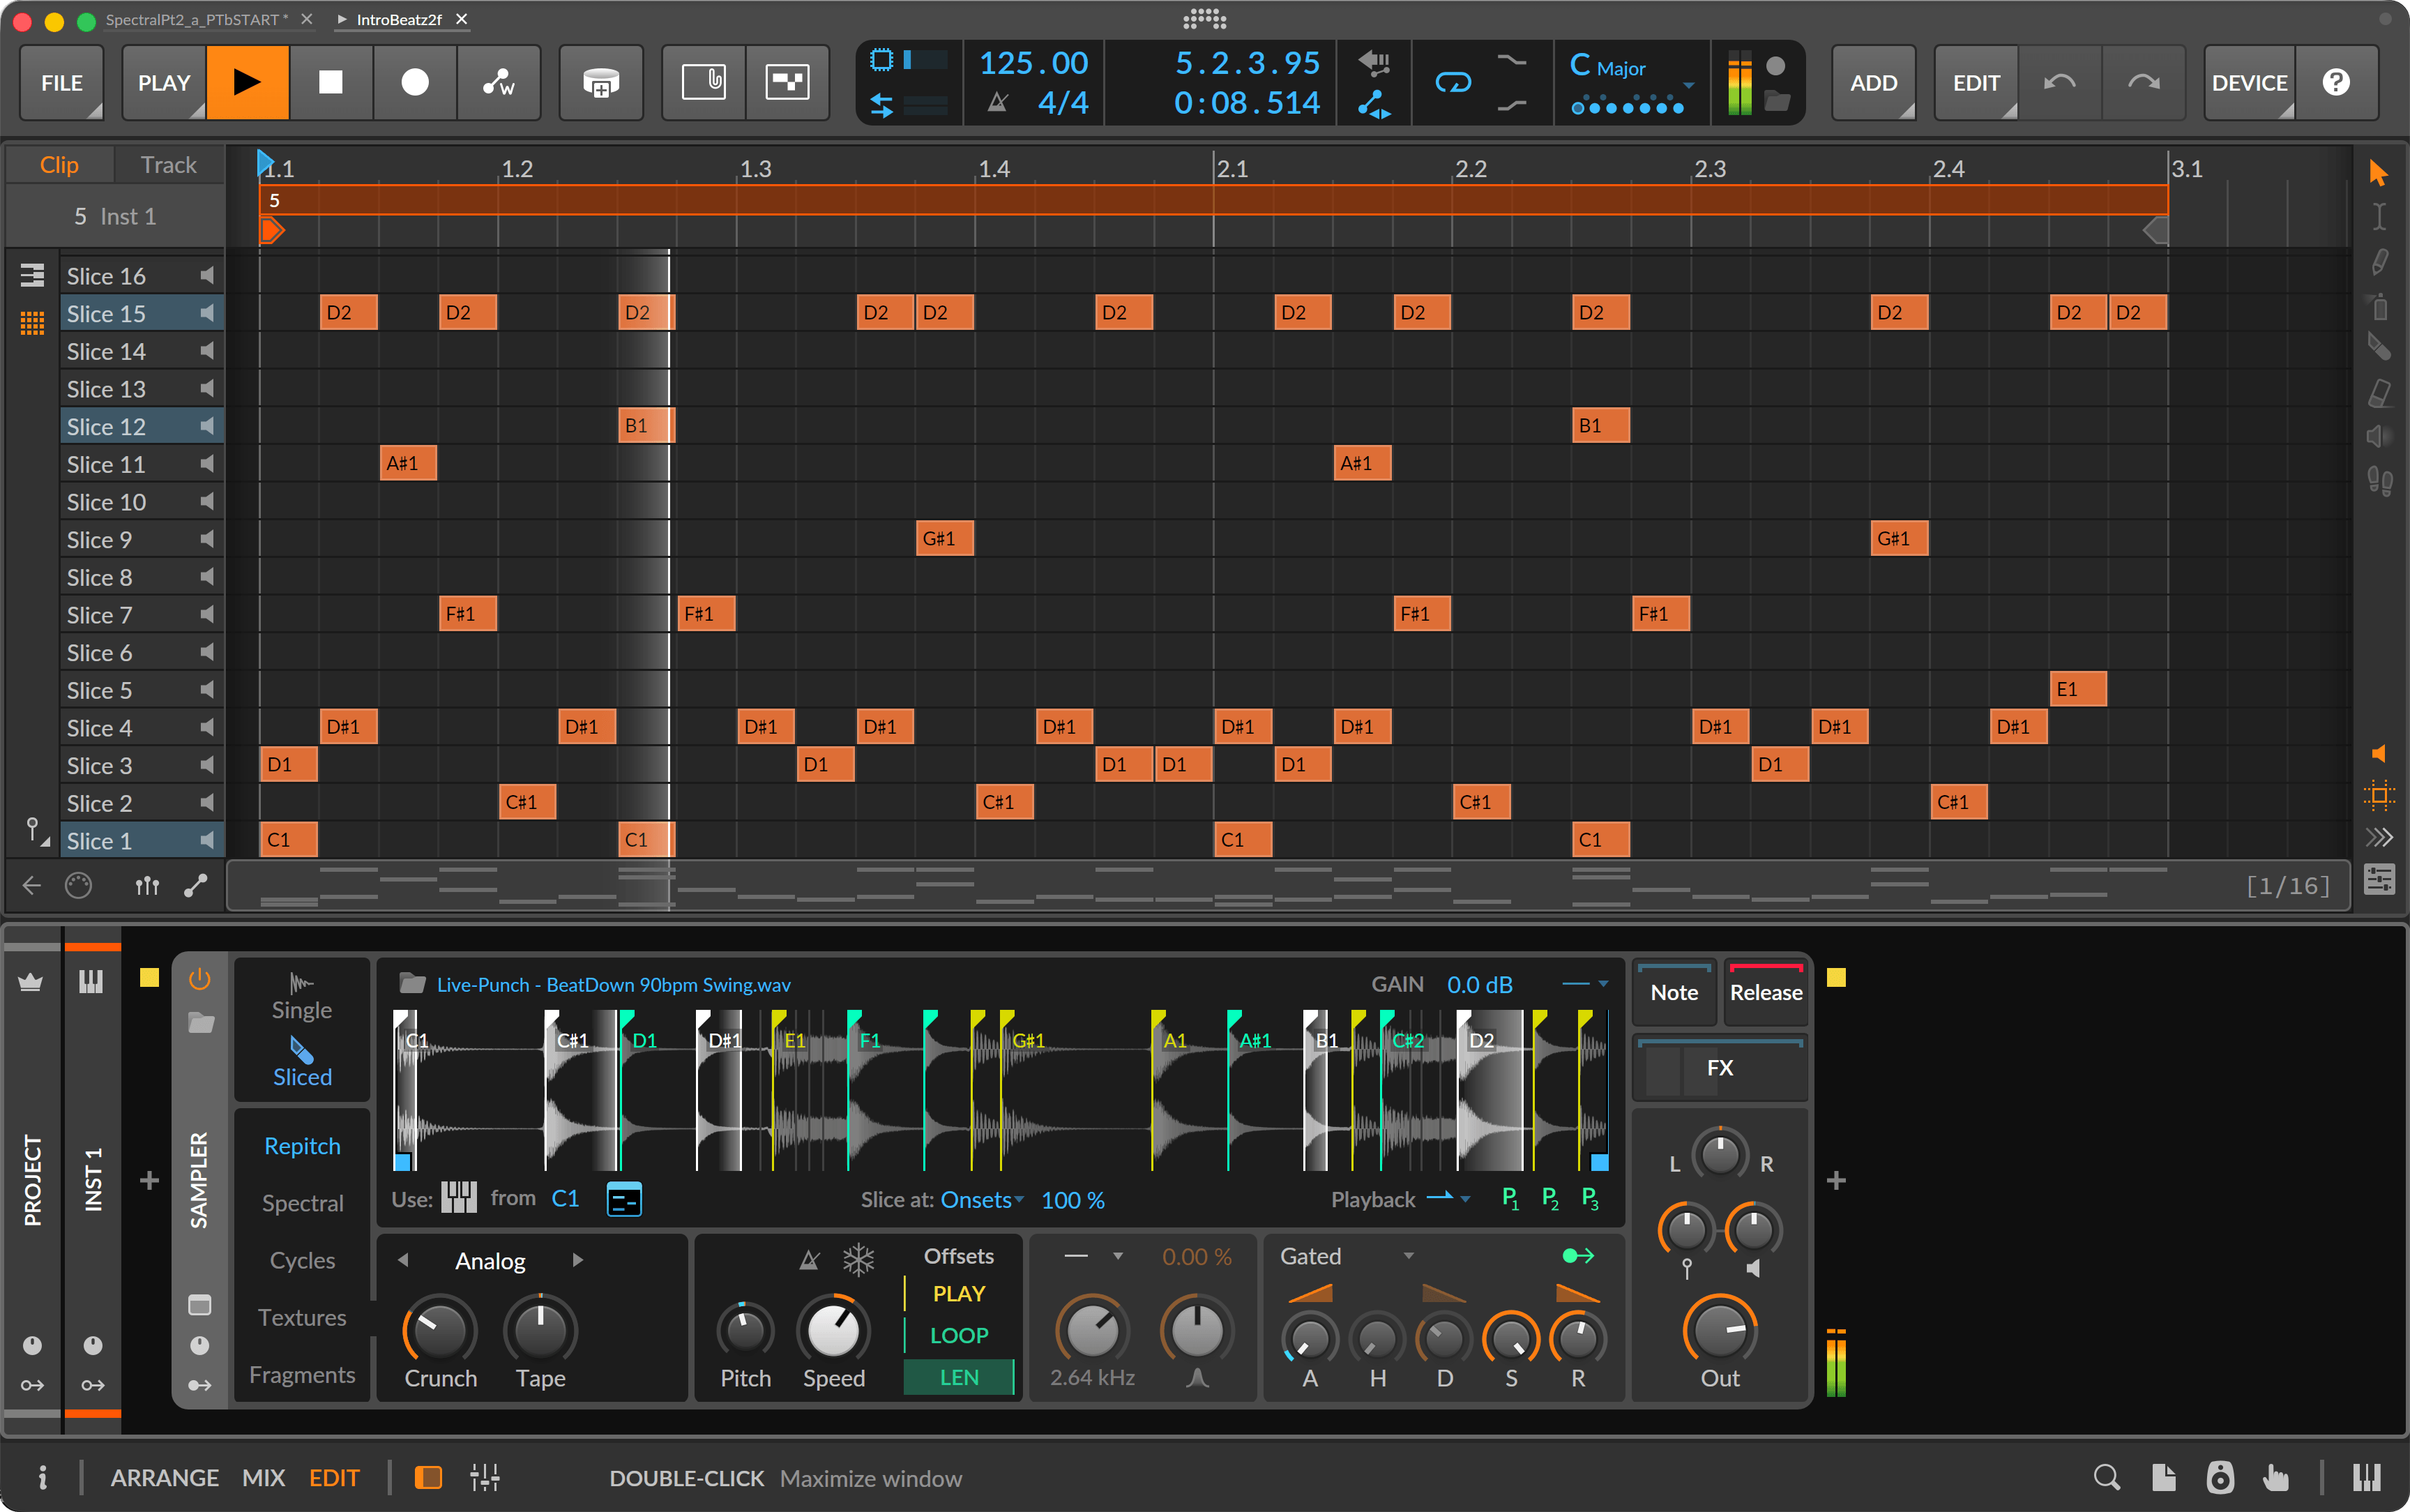Open the ADD menu

point(1873,82)
